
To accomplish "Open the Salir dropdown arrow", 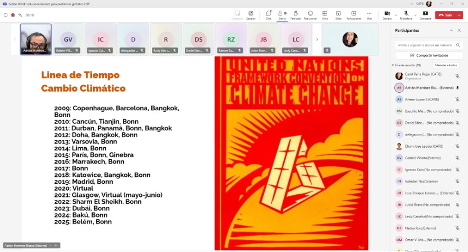I will click(460, 15).
